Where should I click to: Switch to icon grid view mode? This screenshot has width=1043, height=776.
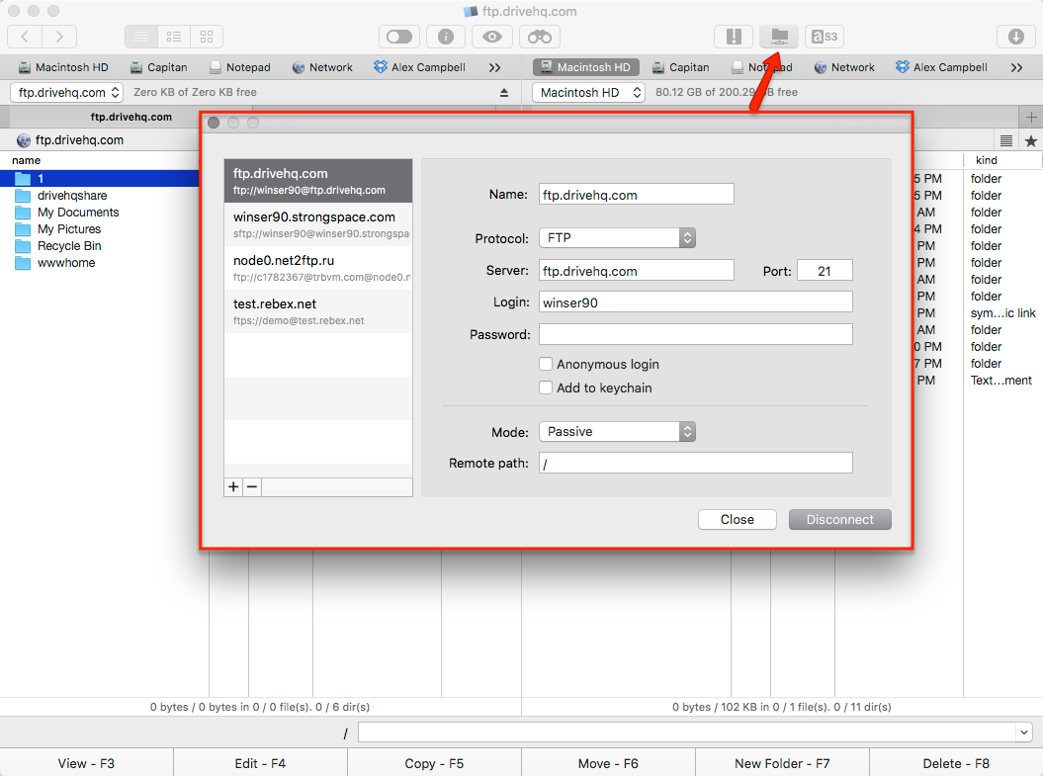tap(207, 37)
